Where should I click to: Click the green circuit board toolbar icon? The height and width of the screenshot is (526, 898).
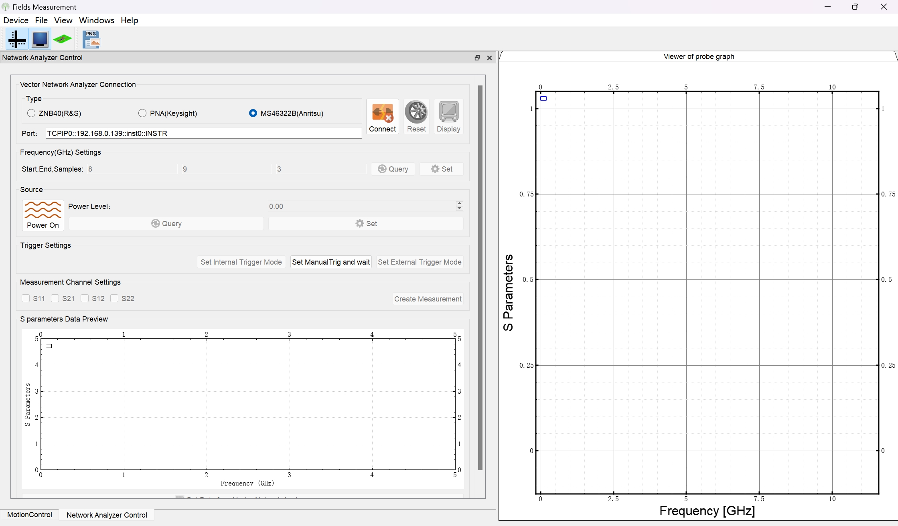click(x=63, y=39)
